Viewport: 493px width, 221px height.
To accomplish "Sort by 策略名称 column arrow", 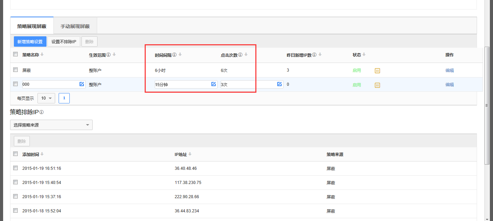I will pos(42,55).
